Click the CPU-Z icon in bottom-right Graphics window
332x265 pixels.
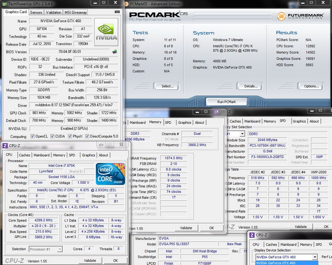tap(252, 235)
